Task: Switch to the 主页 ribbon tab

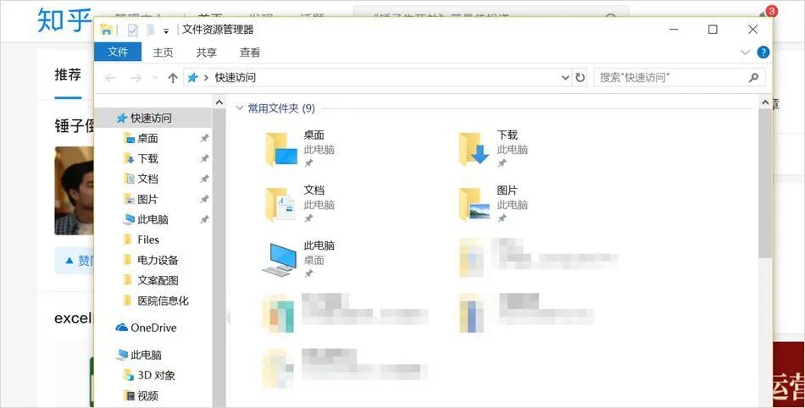Action: click(164, 52)
